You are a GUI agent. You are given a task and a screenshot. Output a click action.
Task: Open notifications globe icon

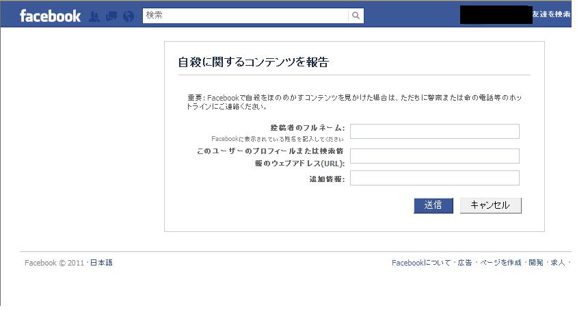coord(129,16)
